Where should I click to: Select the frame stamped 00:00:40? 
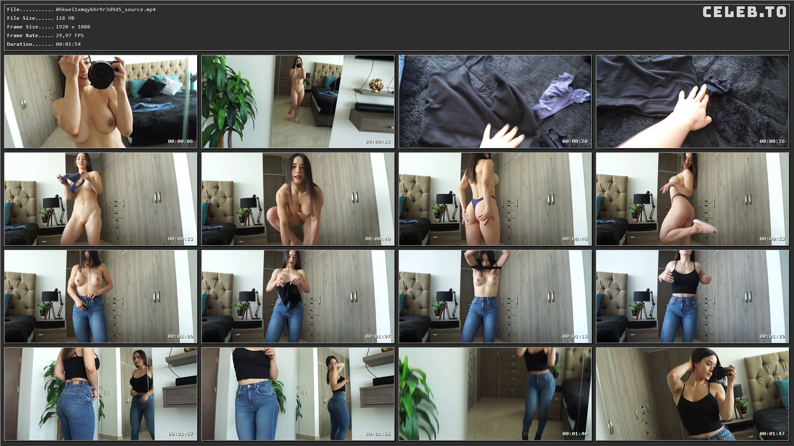click(298, 199)
